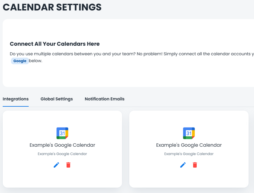Viewport: 254px width, 193px height.
Task: Edit the second Google Calendar integration
Action: tap(183, 165)
